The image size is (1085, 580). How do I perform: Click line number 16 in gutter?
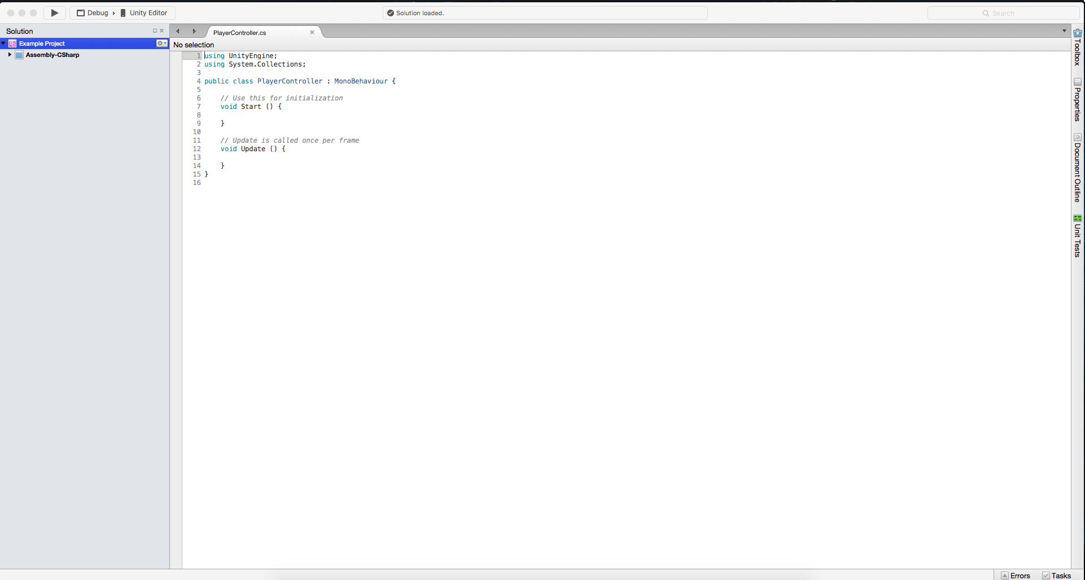196,183
